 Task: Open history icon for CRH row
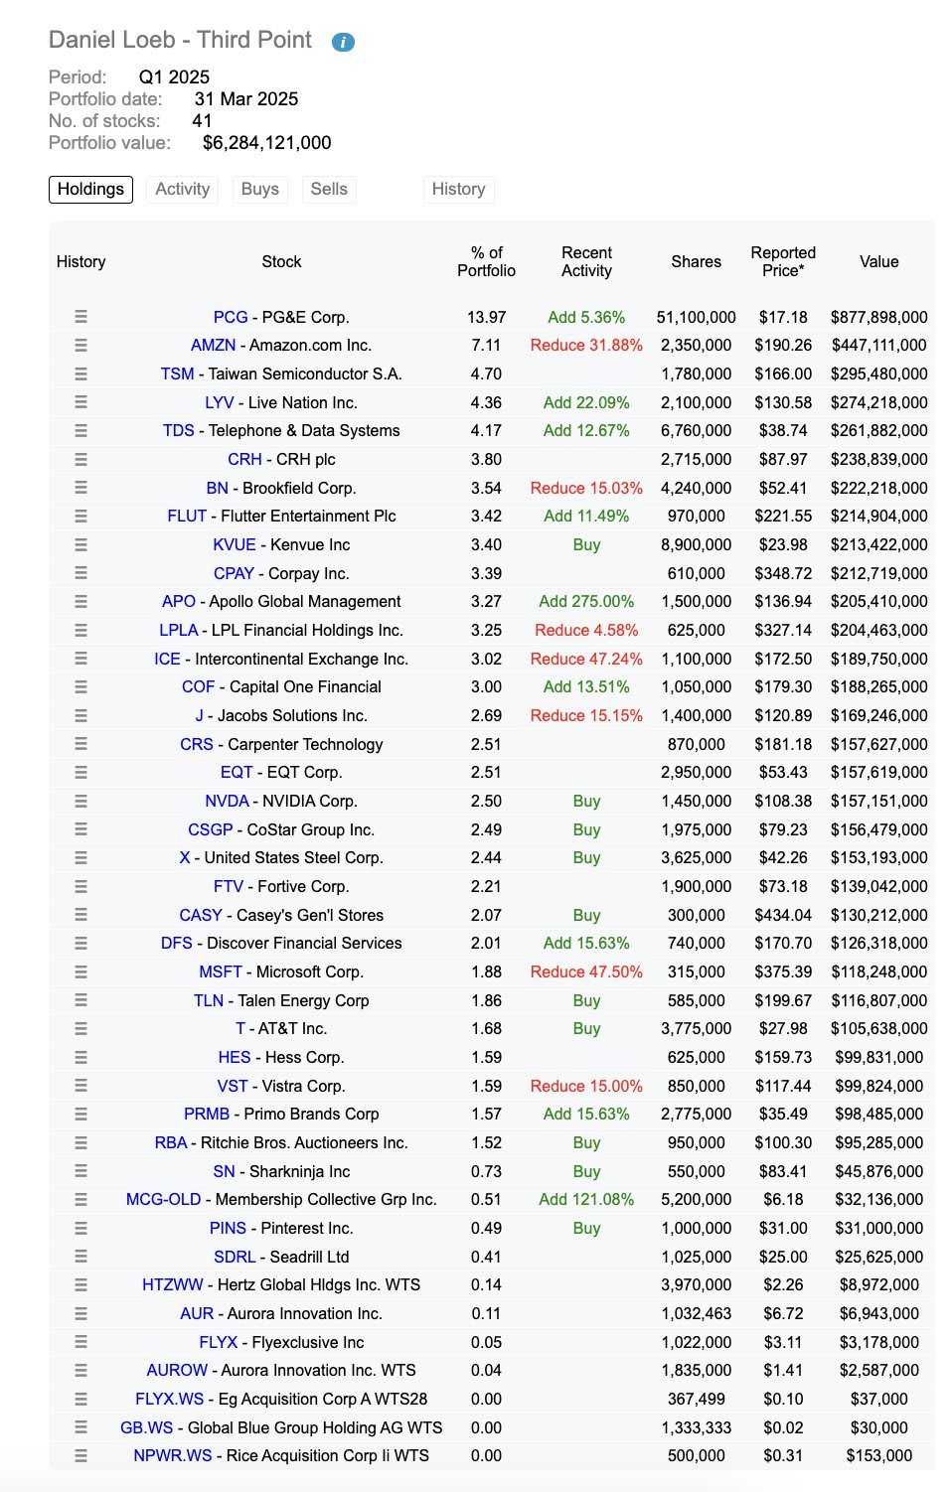(80, 459)
